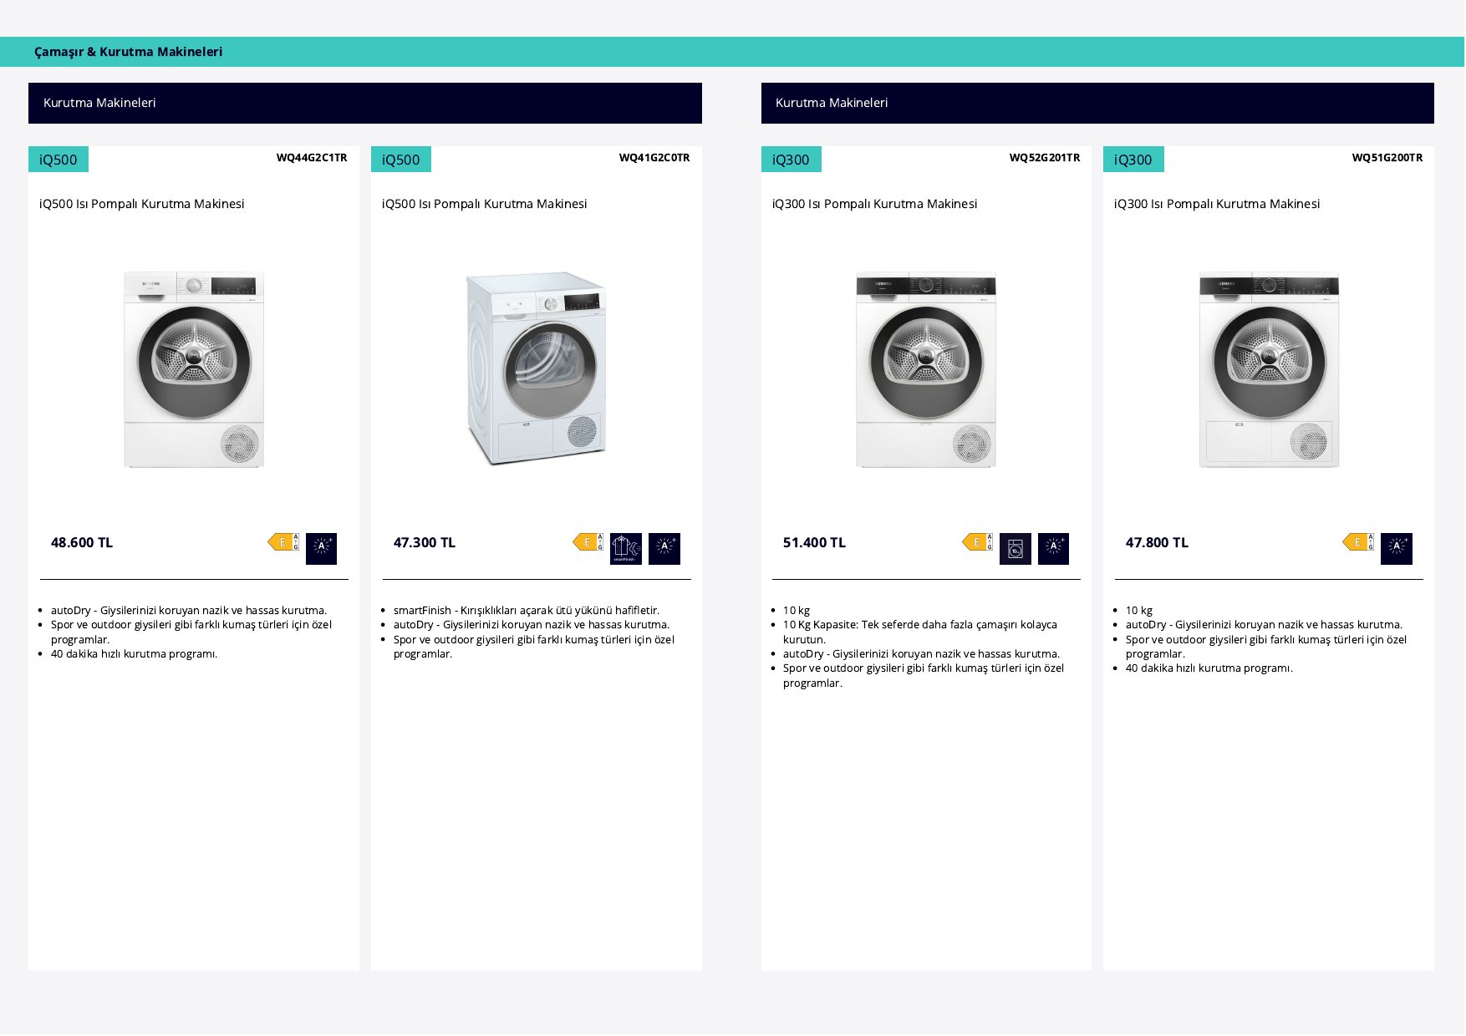Click the autoDry icon on the WQ52G201TR card

click(1053, 549)
